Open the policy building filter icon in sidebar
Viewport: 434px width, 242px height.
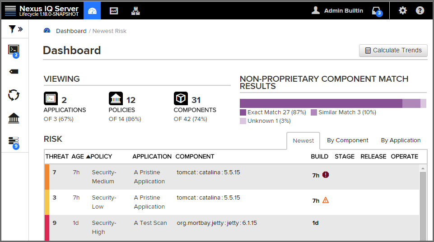[x=14, y=118]
